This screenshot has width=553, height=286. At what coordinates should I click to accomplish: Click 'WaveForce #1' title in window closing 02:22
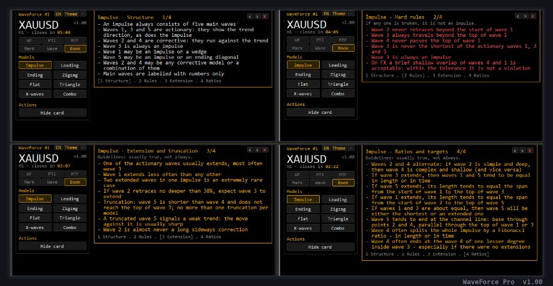pos(302,148)
